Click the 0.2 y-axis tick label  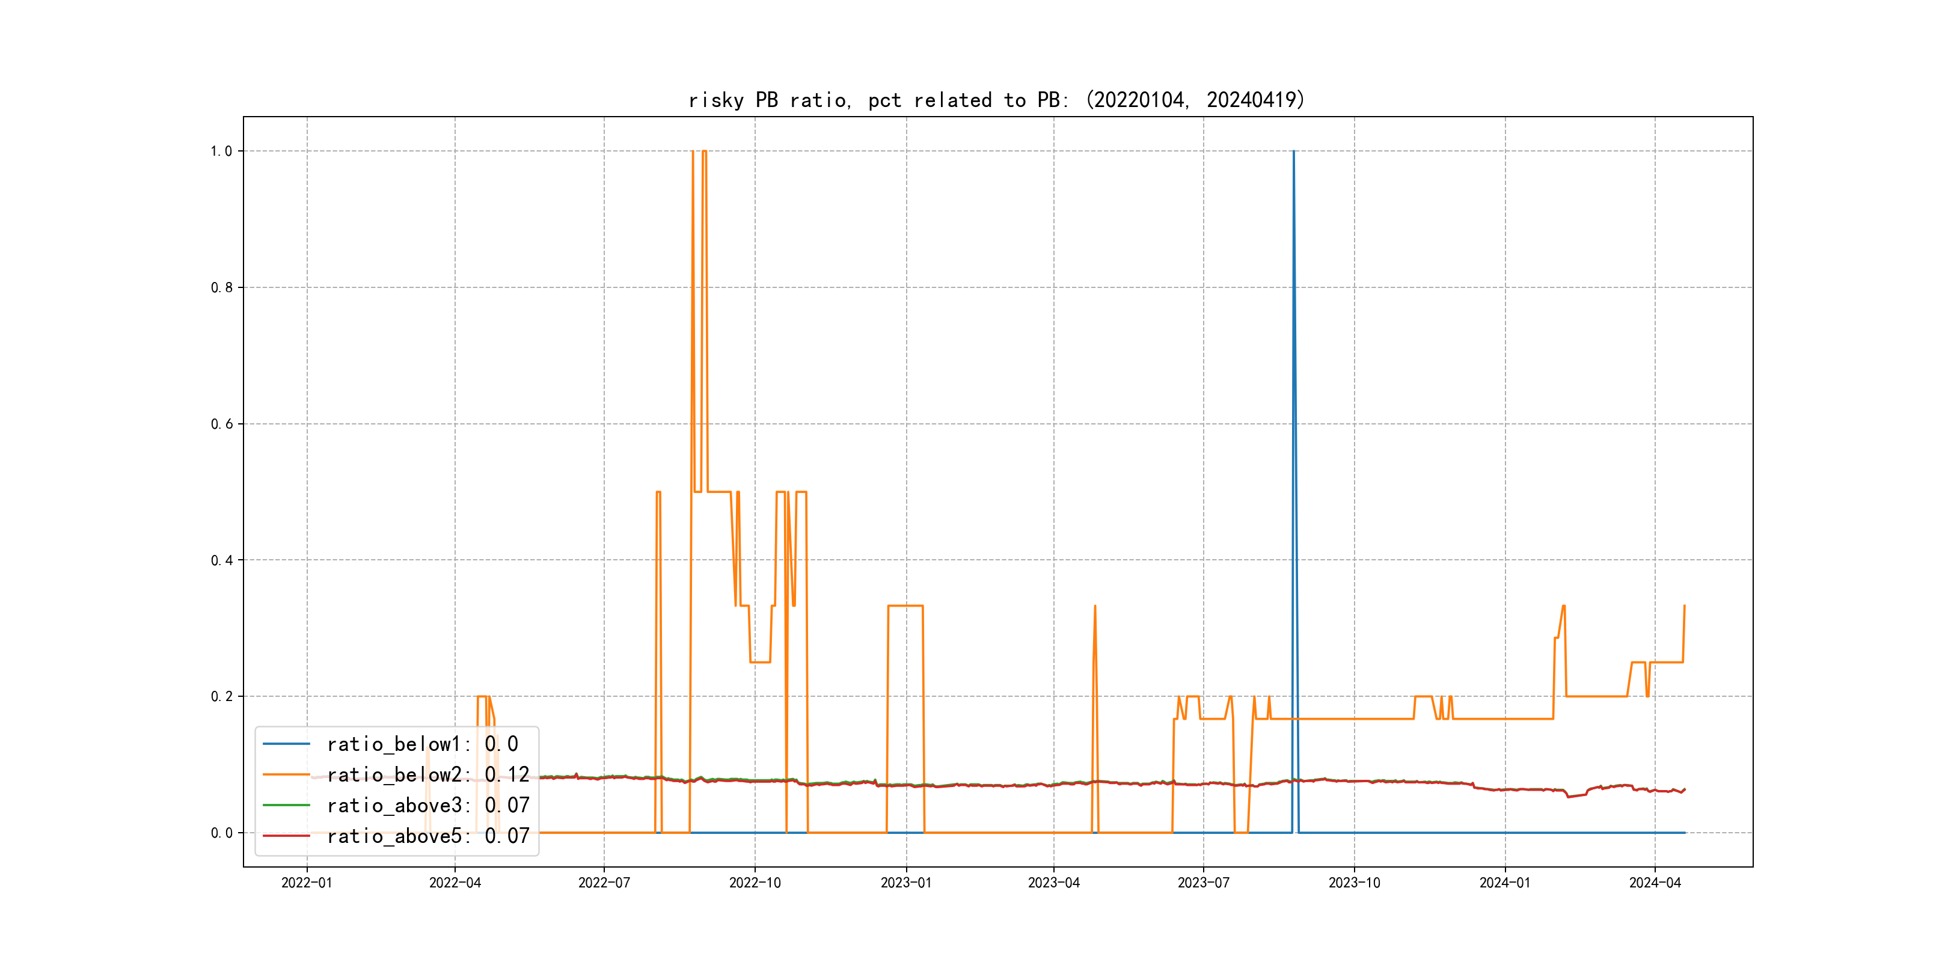tap(221, 696)
